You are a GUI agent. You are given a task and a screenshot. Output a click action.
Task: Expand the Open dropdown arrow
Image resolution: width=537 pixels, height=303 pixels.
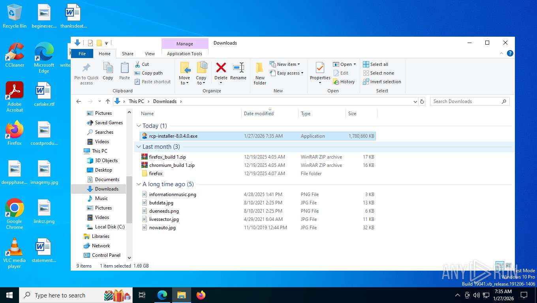click(x=355, y=64)
